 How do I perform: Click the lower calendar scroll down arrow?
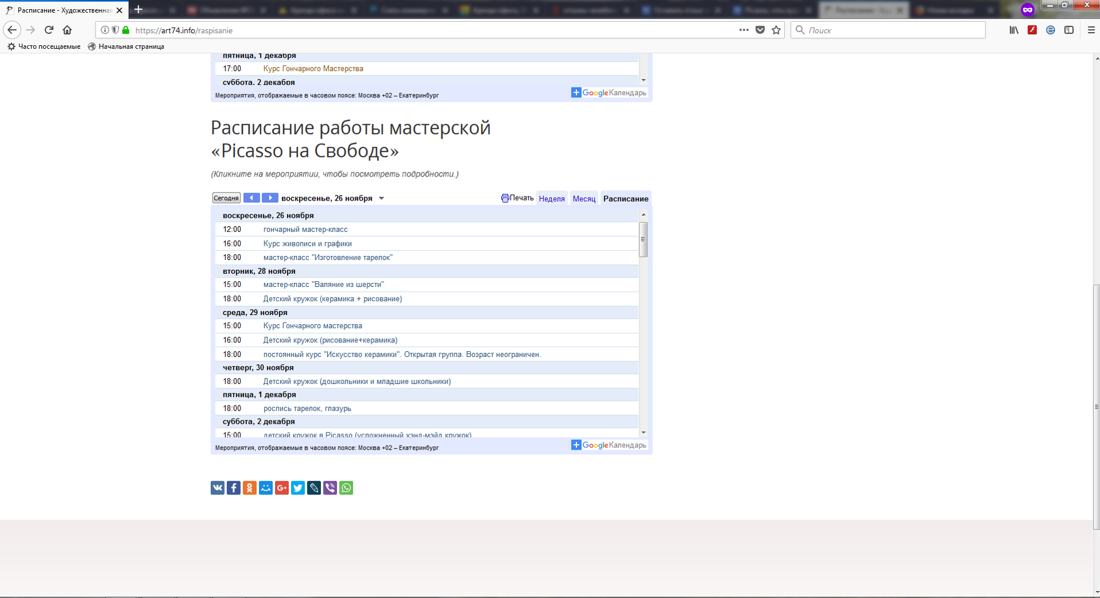click(x=643, y=432)
